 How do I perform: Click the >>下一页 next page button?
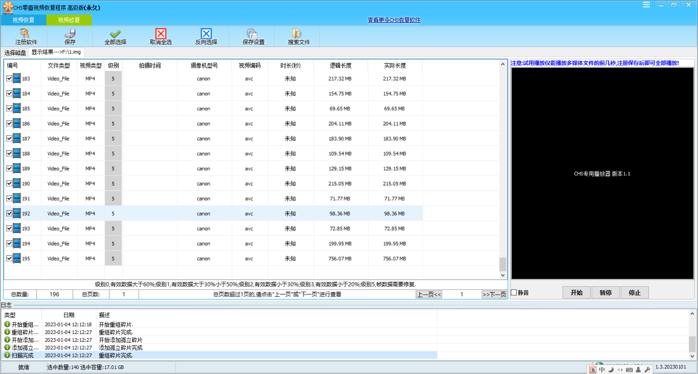point(494,294)
